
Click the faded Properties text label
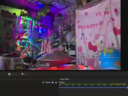(x=15, y=74)
